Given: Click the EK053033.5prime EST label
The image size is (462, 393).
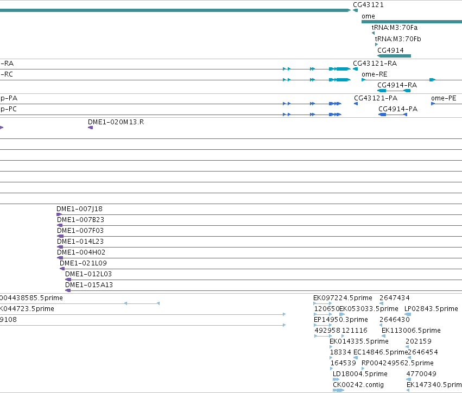Looking at the screenshot, I should pos(369,309).
